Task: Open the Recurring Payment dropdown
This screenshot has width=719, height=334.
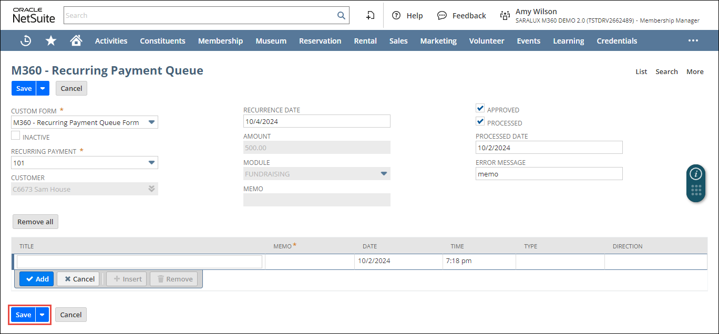Action: pos(151,163)
